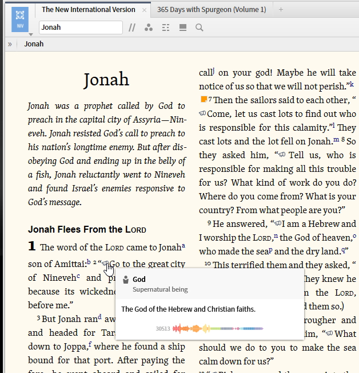
Task: Open the visual filters three-dots icon
Action: [x=149, y=28]
